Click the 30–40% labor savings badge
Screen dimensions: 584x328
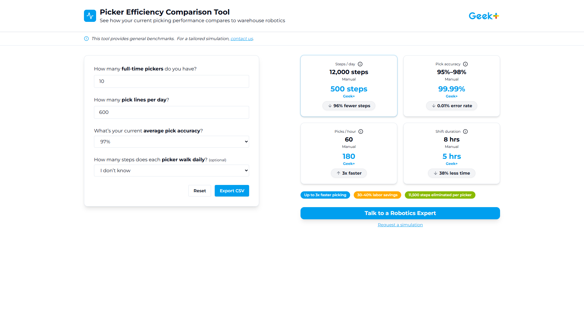(x=377, y=195)
